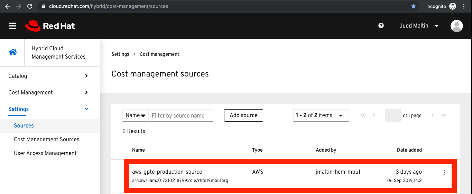This screenshot has height=194, width=472.
Task: Open the Judd Maltin user menu
Action: pyautogui.click(x=419, y=26)
